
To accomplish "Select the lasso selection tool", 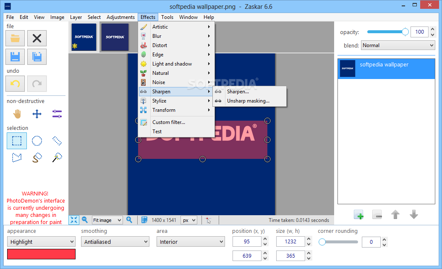I will click(37, 158).
